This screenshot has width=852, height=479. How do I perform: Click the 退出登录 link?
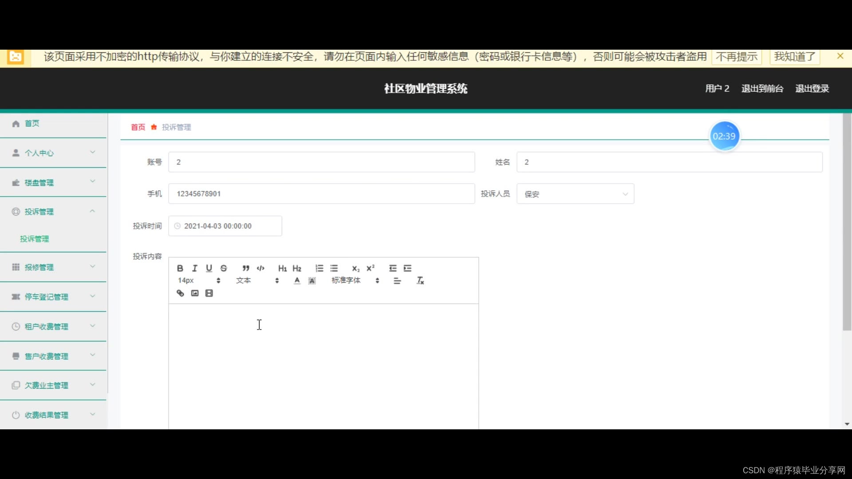pyautogui.click(x=812, y=89)
